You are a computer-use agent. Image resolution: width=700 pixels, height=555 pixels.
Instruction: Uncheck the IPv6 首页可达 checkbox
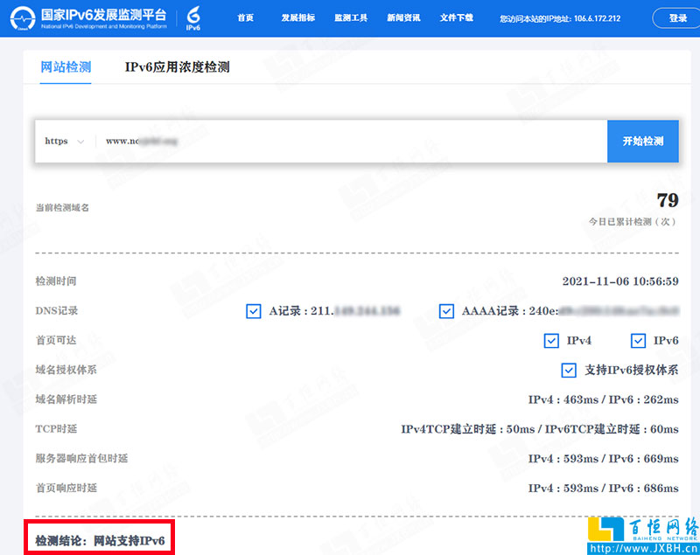(x=640, y=341)
